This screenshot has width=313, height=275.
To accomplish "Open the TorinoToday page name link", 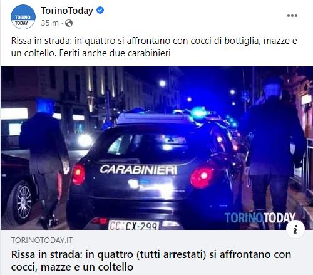I will tap(67, 11).
